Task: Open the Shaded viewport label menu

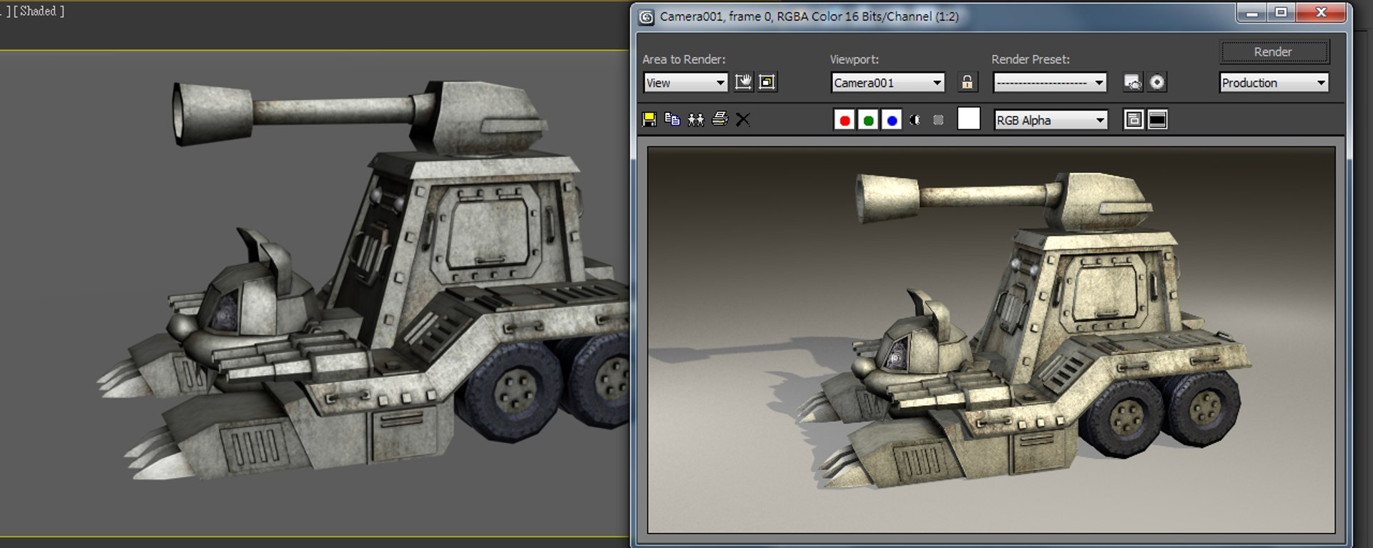Action: (39, 11)
